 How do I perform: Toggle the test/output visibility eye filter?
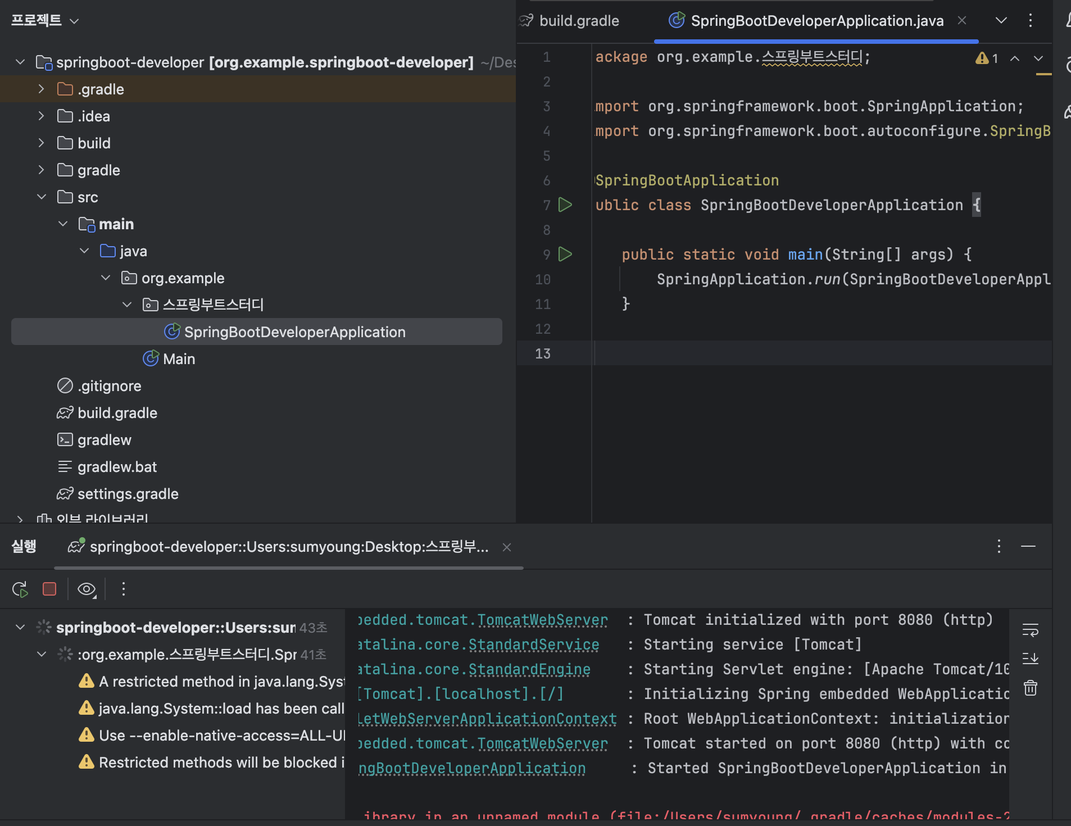tap(87, 589)
